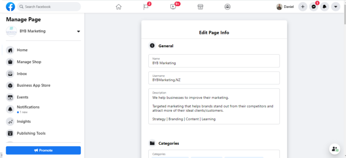Click the Name field containing BYB Marketing

point(214,61)
